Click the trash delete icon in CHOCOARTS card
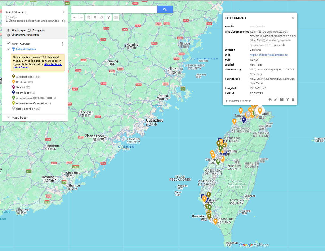 [293, 99]
